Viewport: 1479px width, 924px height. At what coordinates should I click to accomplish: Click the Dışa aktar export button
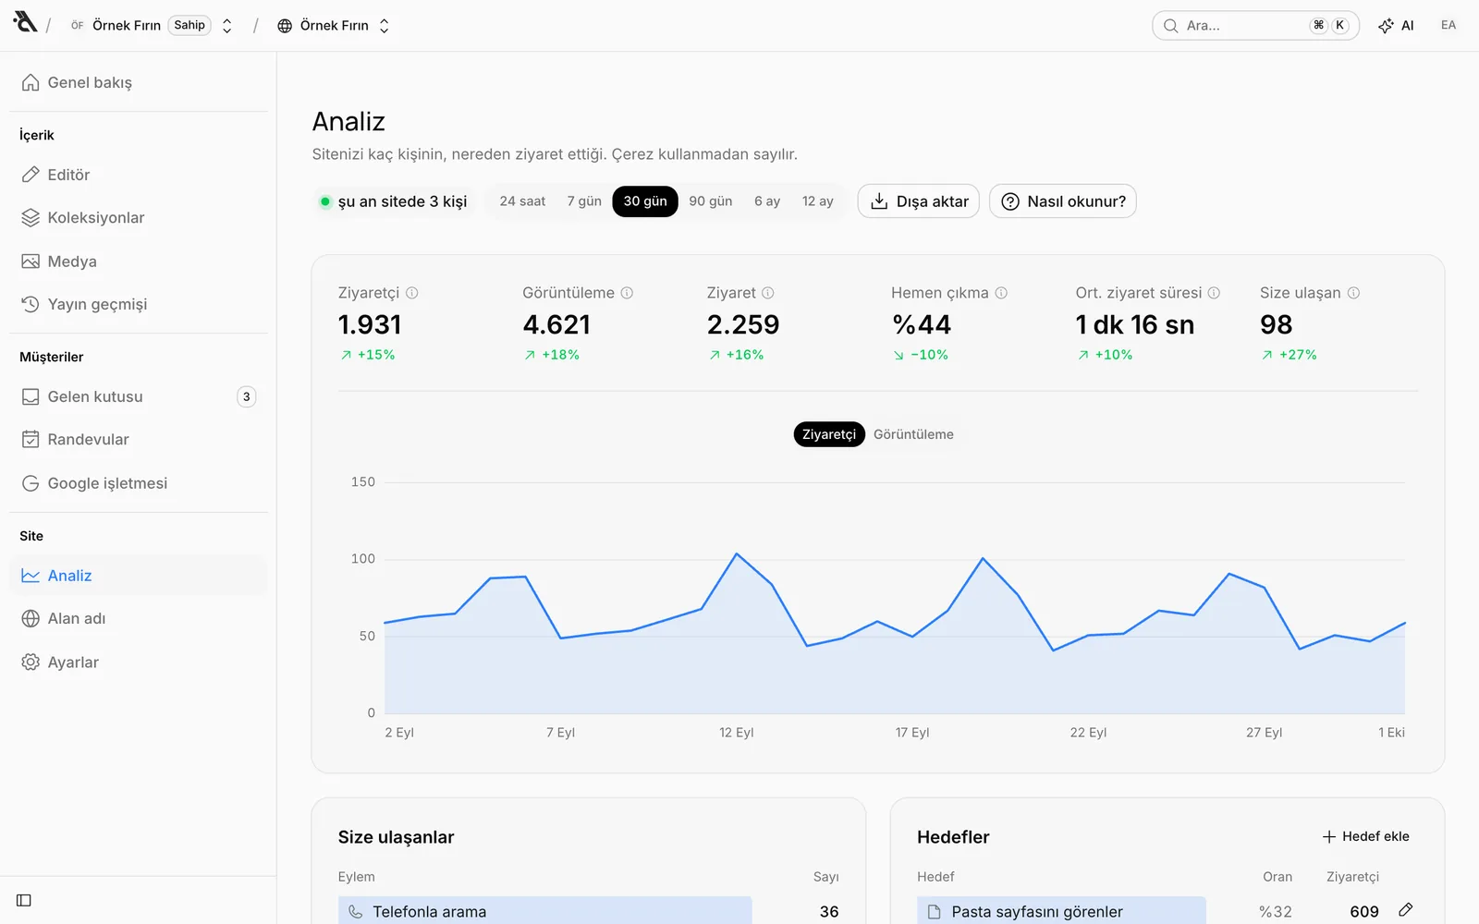coord(919,201)
